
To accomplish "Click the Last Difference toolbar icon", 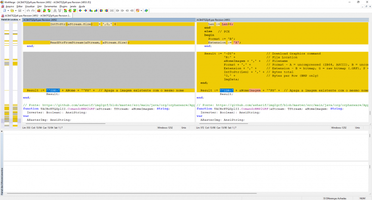I will click(x=75, y=11).
